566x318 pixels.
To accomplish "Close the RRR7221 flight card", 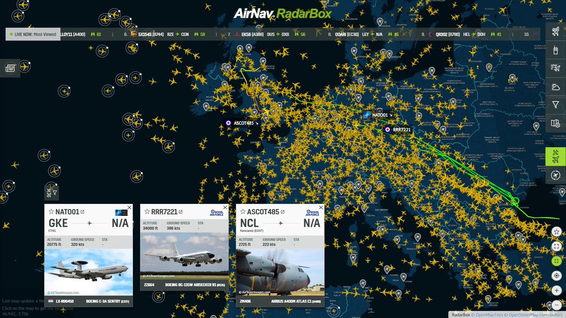I will [x=225, y=207].
